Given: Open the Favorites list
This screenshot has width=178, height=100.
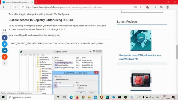Looking at the screenshot, I should [155, 7].
